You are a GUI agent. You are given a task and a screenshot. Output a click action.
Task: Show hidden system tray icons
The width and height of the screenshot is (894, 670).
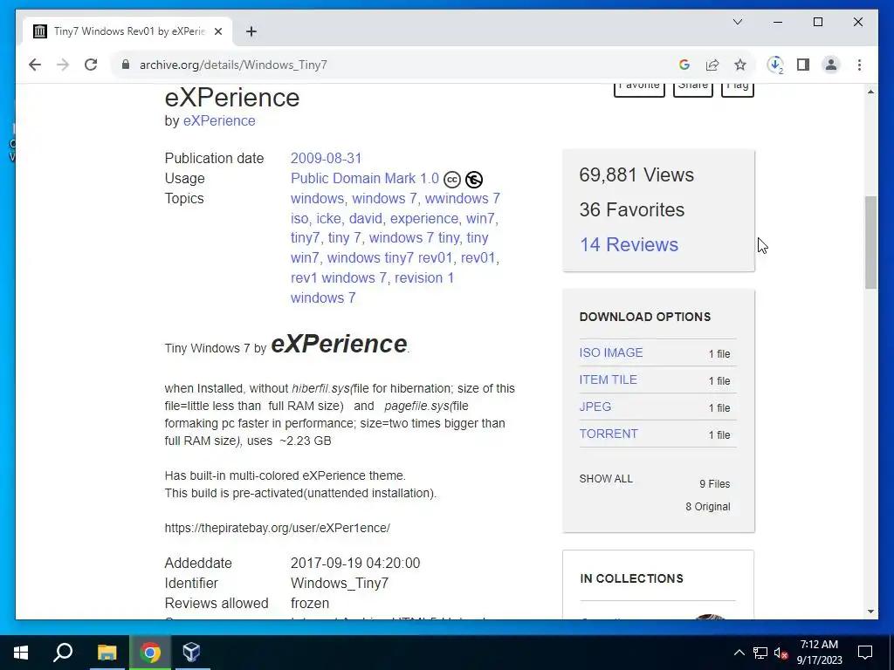739,653
